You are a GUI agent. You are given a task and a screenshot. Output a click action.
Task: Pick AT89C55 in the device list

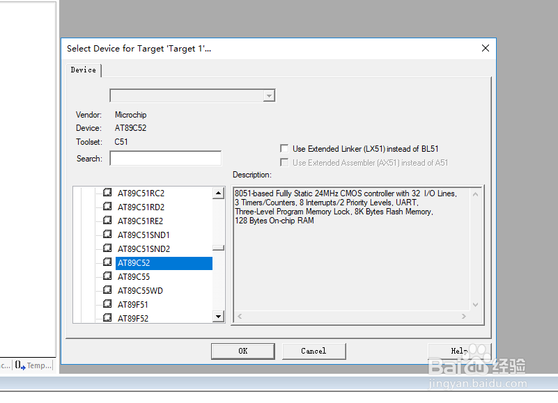pyautogui.click(x=134, y=277)
